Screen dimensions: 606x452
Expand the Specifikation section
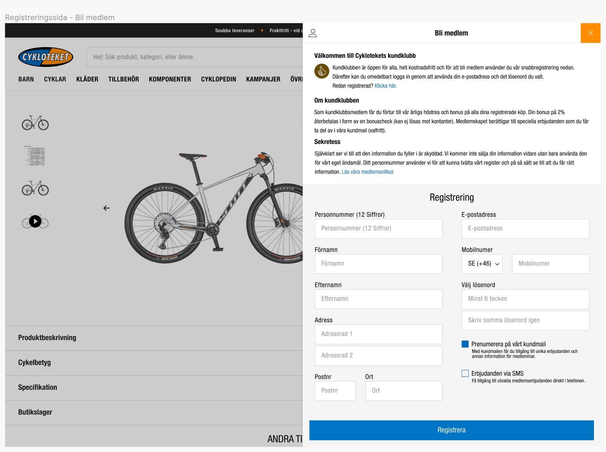tap(154, 387)
